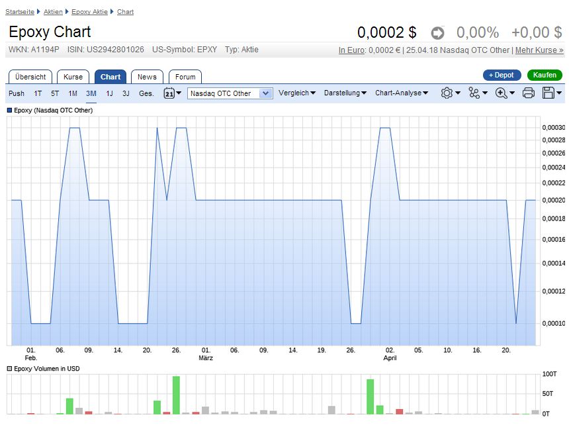
Task: Click the 100T volume axis label
Action: (x=549, y=374)
